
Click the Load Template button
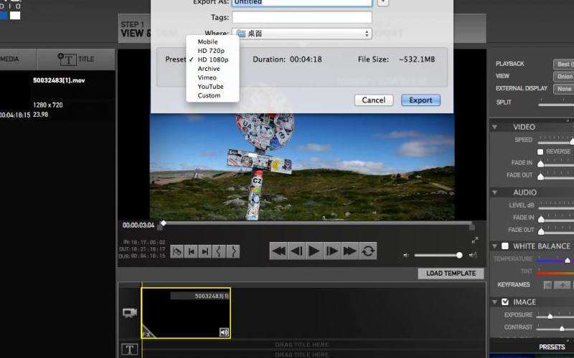451,274
